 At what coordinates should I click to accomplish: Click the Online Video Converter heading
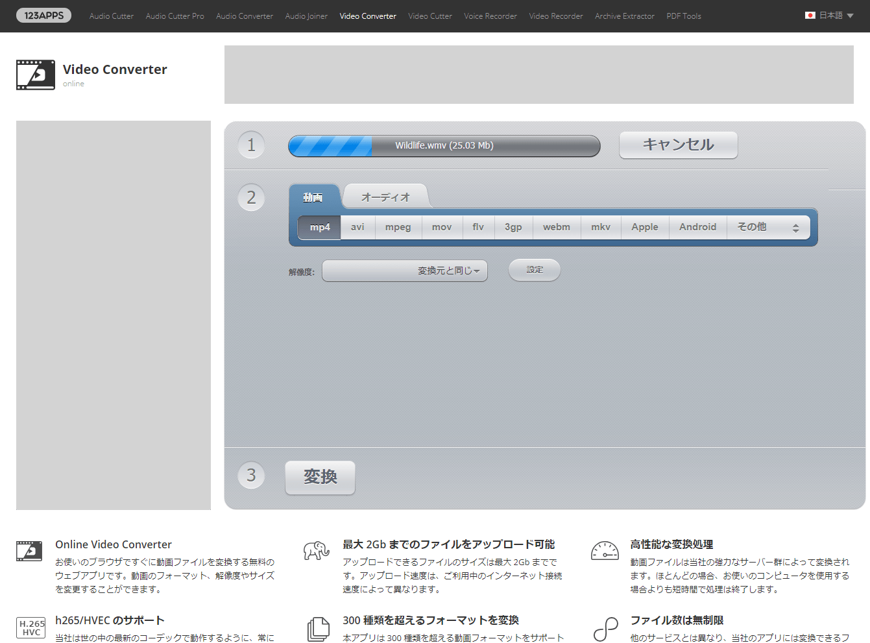click(114, 544)
